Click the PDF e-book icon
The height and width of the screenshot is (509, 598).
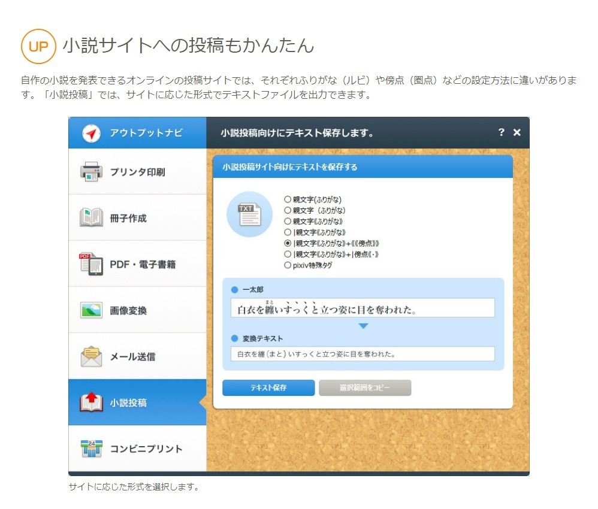91,264
